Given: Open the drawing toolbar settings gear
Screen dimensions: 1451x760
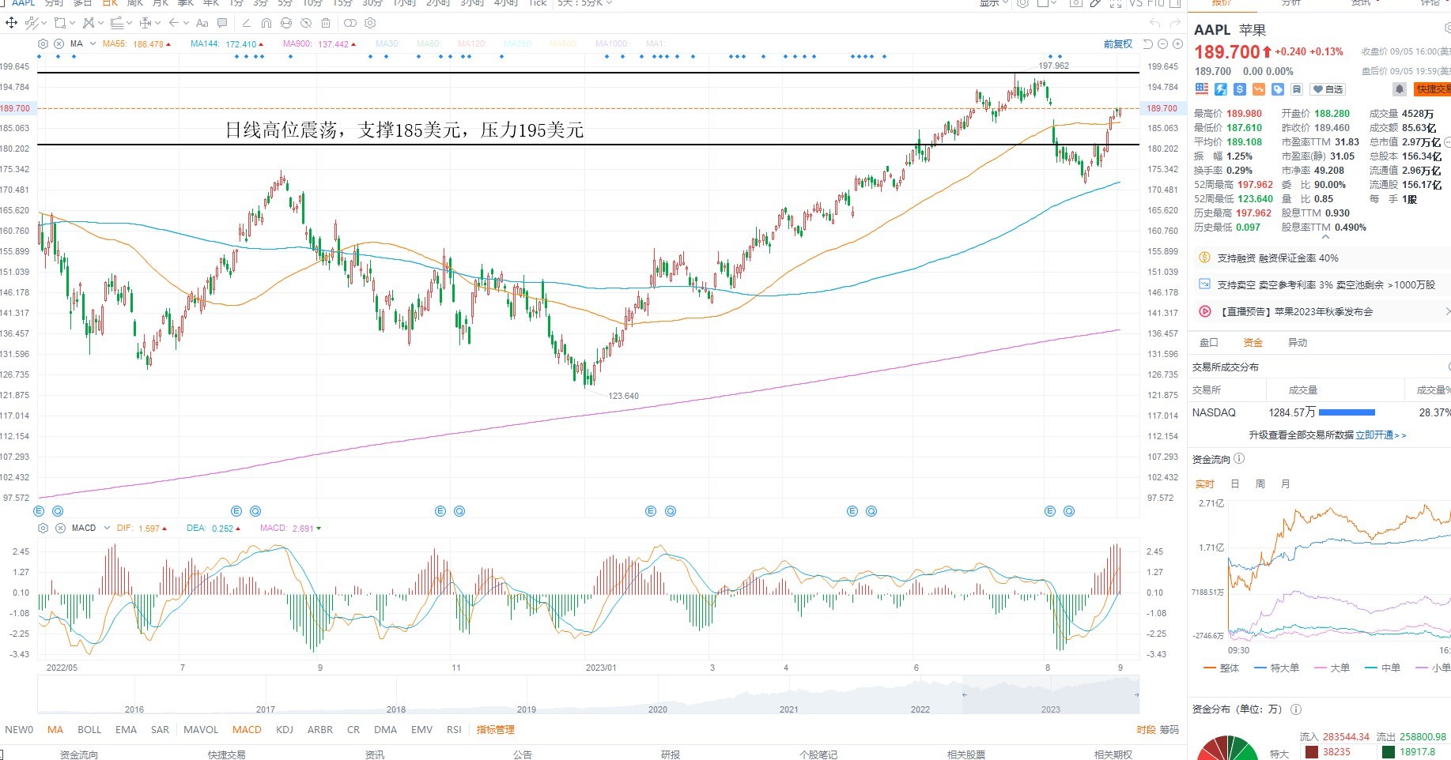Looking at the screenshot, I should click(x=370, y=23).
